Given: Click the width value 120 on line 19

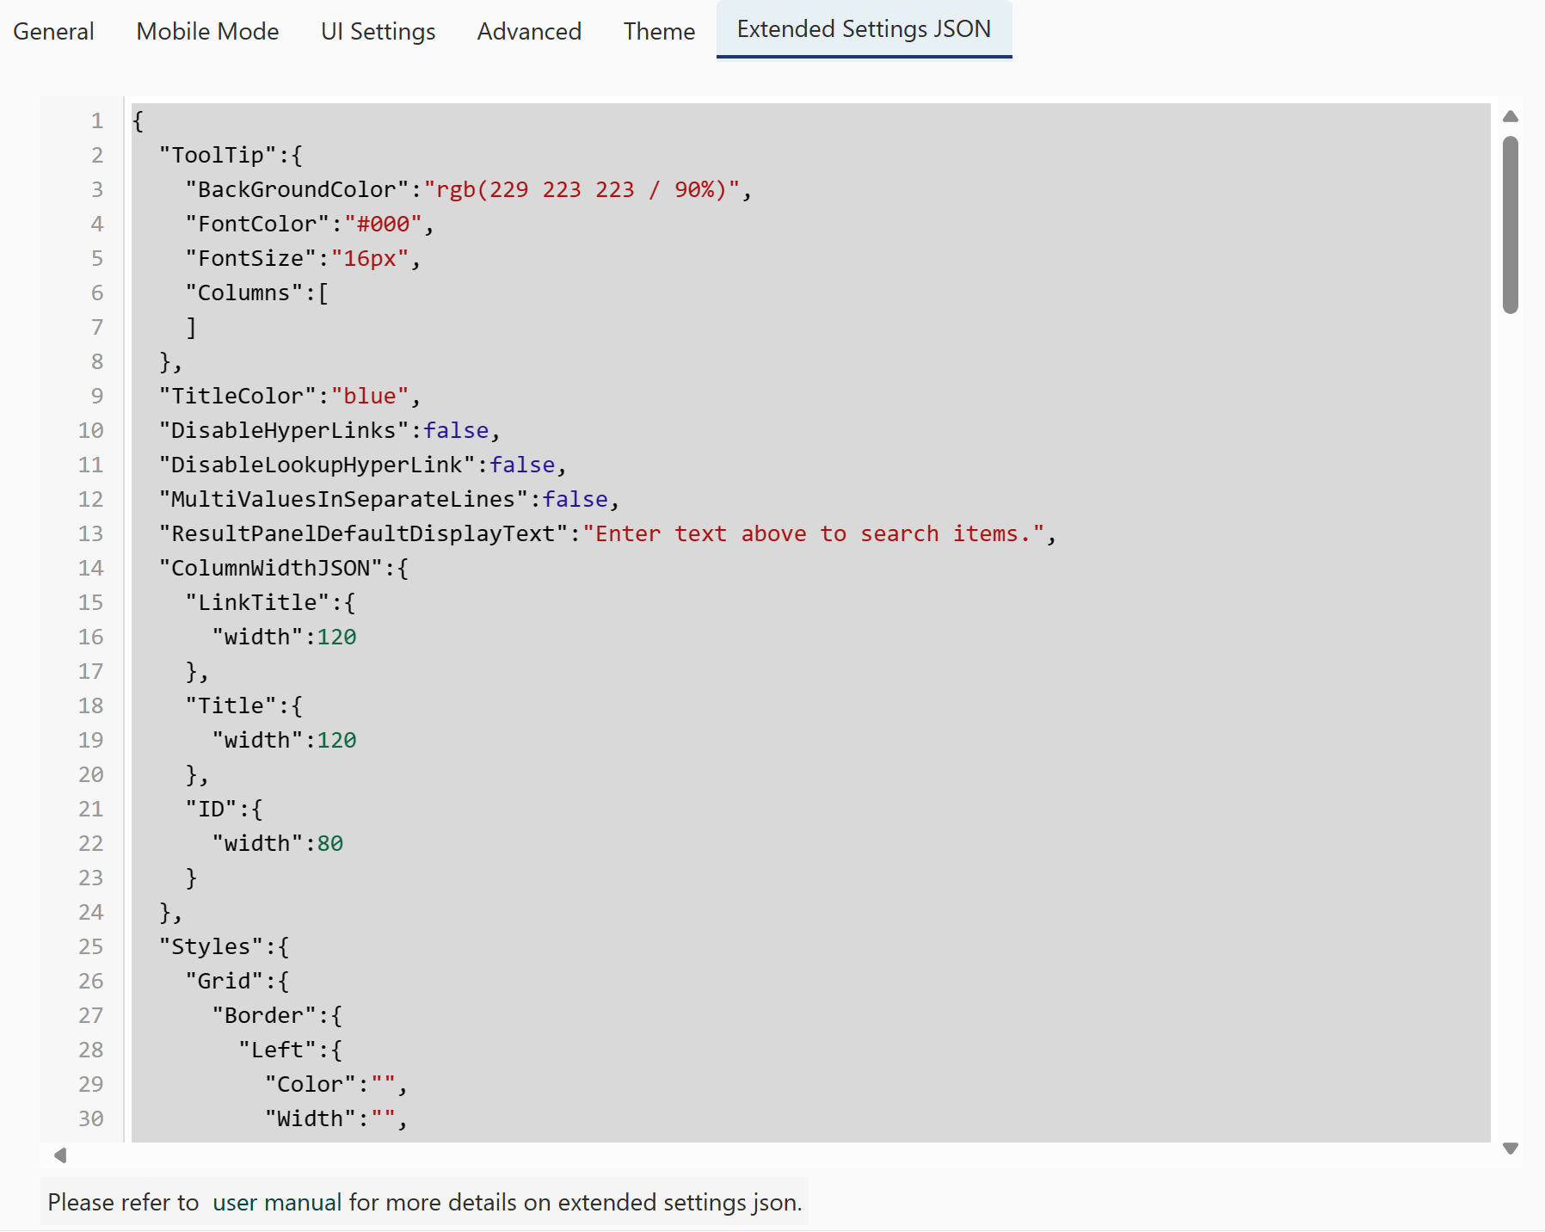Looking at the screenshot, I should pos(337,740).
